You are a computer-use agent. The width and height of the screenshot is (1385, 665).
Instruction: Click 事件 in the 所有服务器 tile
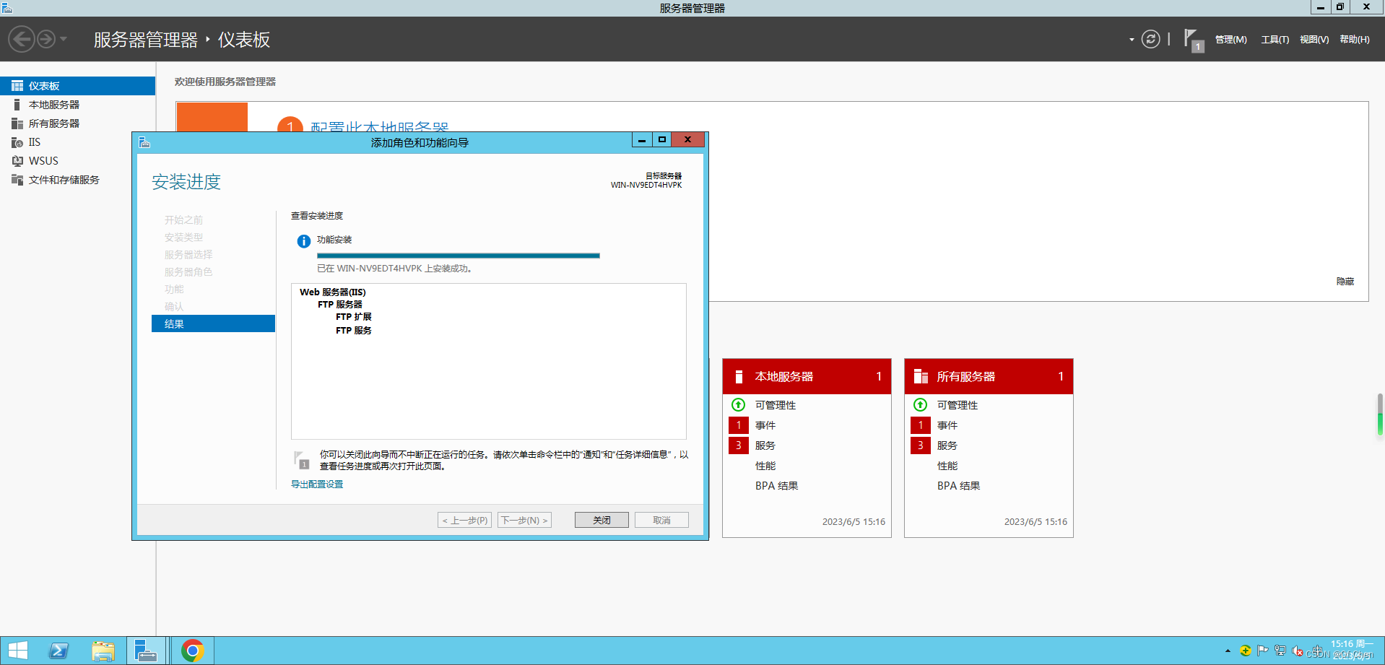coord(947,425)
